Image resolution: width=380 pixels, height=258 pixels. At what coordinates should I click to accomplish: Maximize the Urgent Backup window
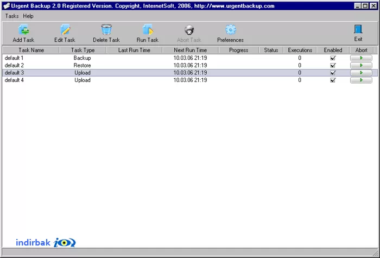(365, 6)
